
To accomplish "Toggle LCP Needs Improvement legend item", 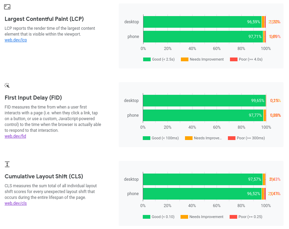I will pyautogui.click(x=202, y=59).
